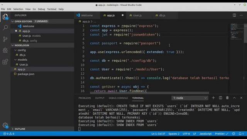Select app.js in the NODELOGIN tree
This screenshot has height=139, width=247.
42,69
